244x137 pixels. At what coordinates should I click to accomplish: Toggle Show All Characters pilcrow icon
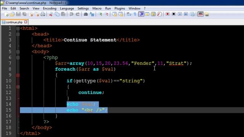pyautogui.click(x=135, y=14)
